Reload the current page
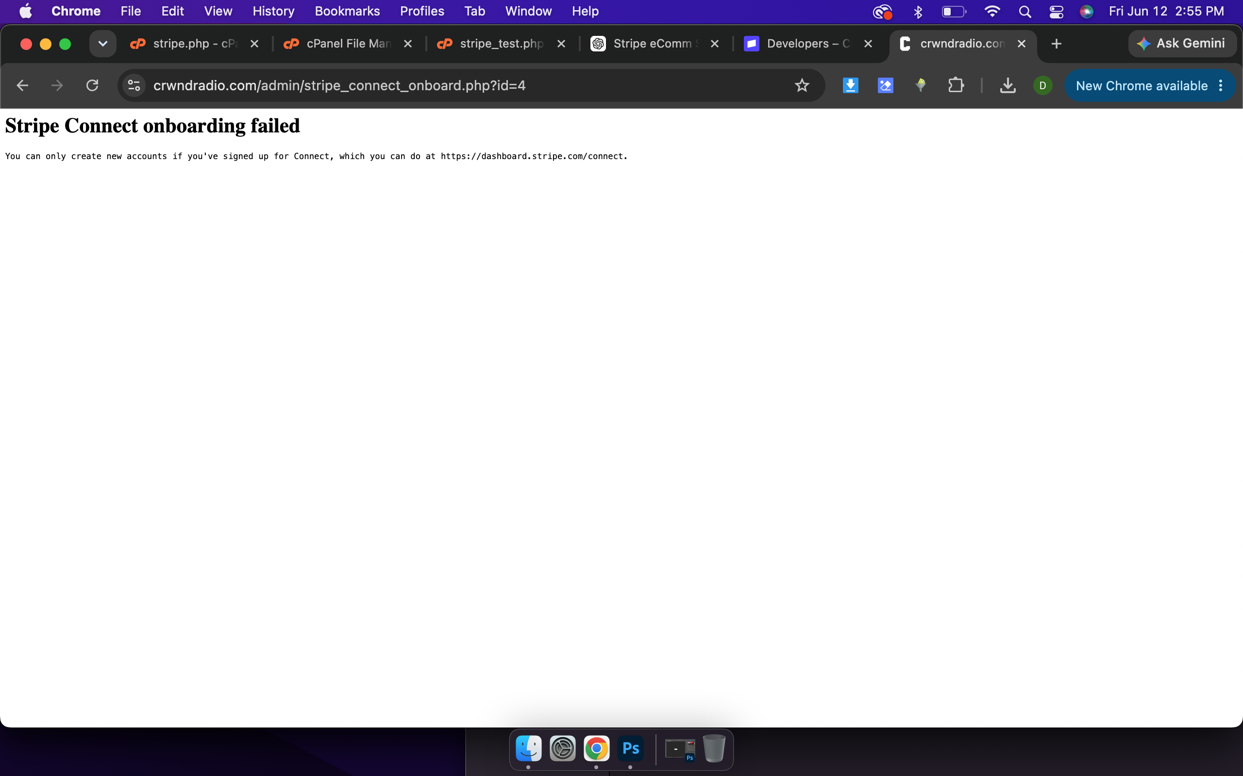 [92, 85]
